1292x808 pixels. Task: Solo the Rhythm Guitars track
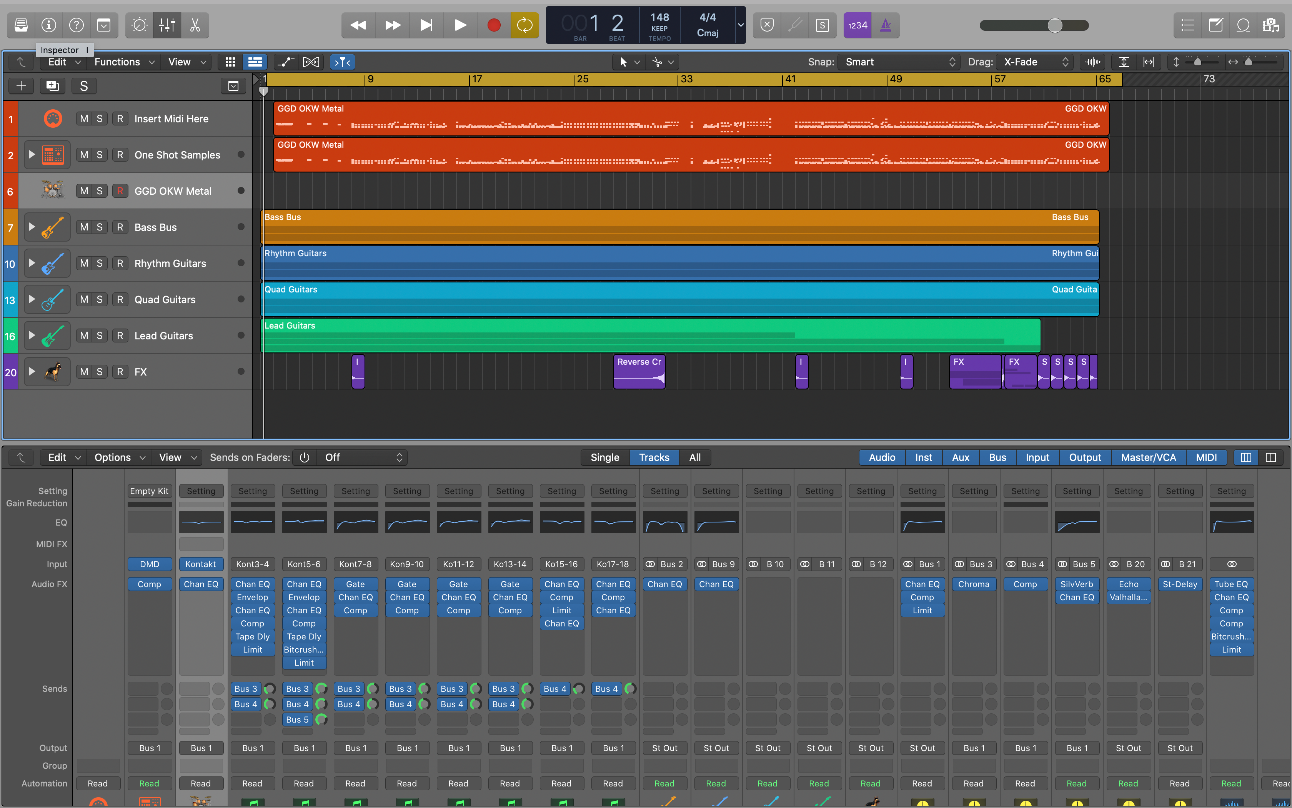(x=99, y=264)
